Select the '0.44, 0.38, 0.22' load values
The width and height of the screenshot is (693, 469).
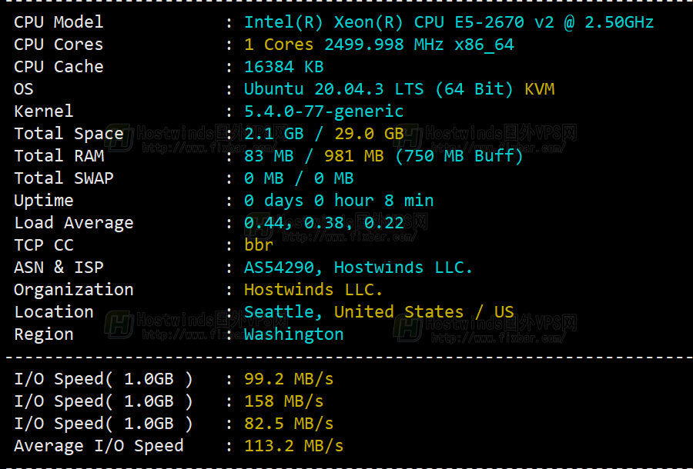tap(324, 223)
